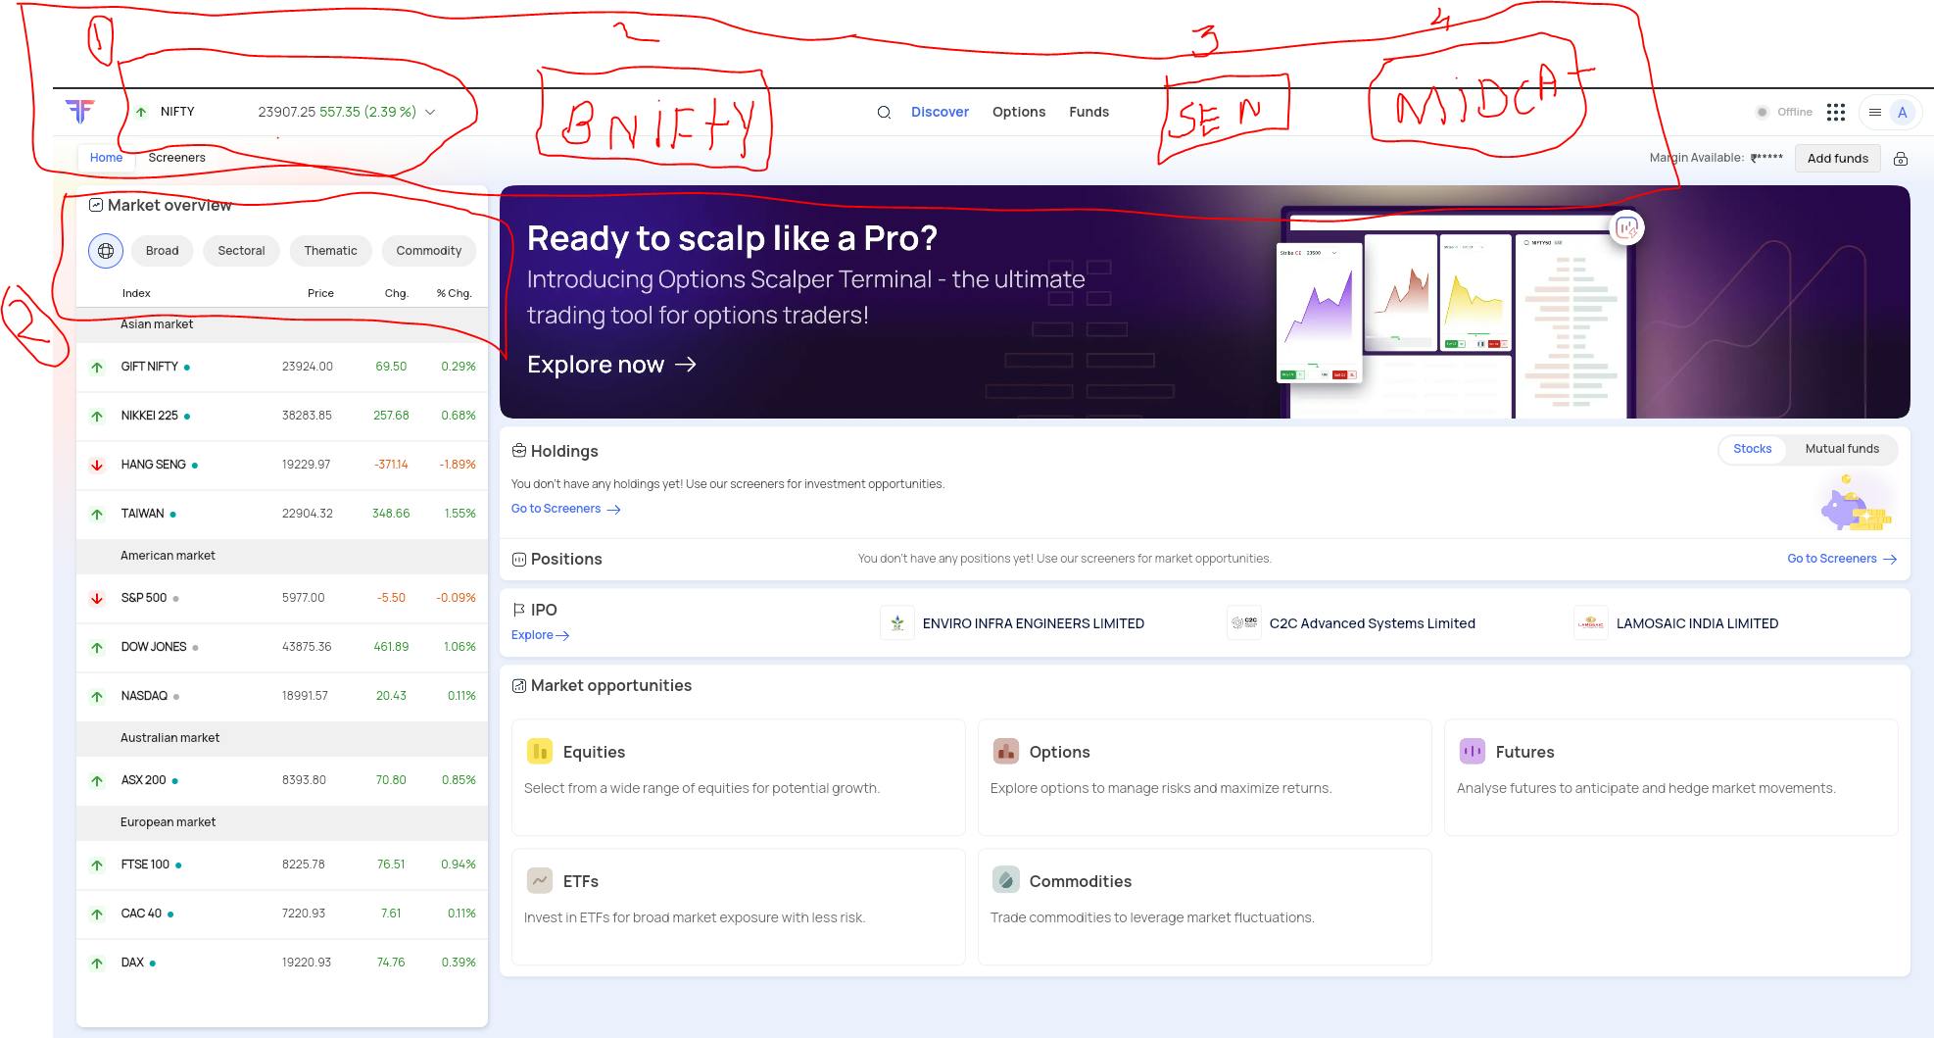Click the red down arrow for S&P 500
This screenshot has width=1934, height=1038.
97,599
